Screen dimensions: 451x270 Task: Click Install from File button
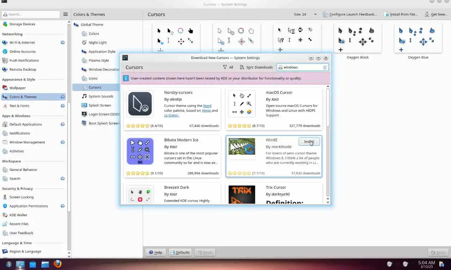[x=401, y=14]
